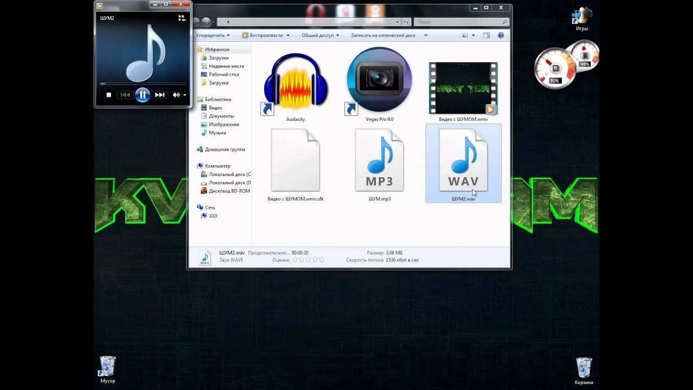The height and width of the screenshot is (390, 693).
Task: Go forward in Explorer
Action: pos(207,22)
